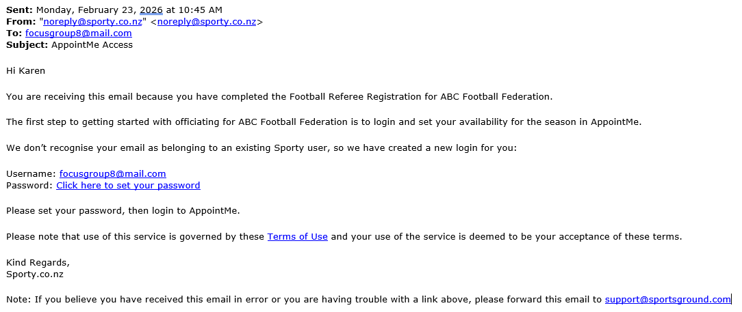The image size is (742, 312).
Task: Click the bold 'From:' label
Action: (x=21, y=21)
